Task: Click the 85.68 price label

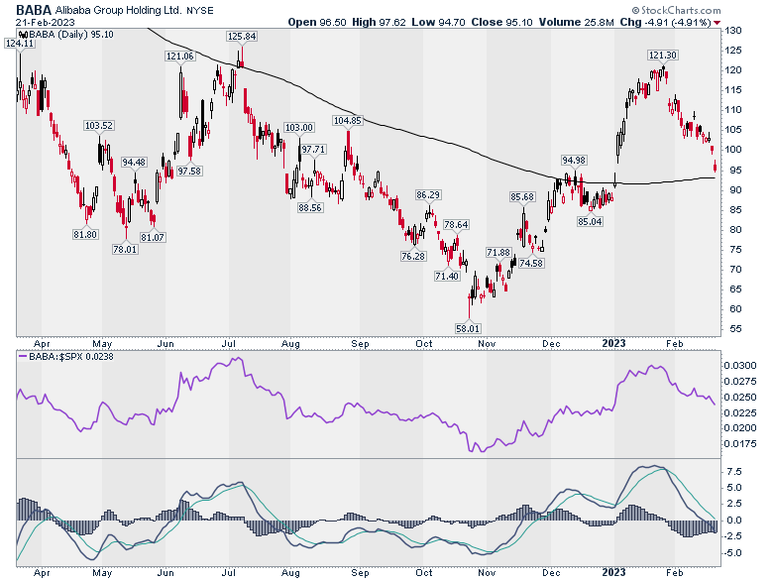Action: point(522,196)
